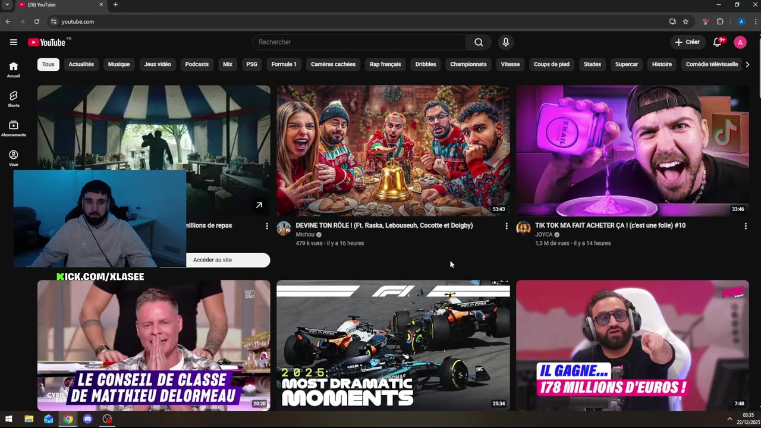This screenshot has width=761, height=428.
Task: Open the tab search dropdown arrow
Action: pyautogui.click(x=7, y=5)
